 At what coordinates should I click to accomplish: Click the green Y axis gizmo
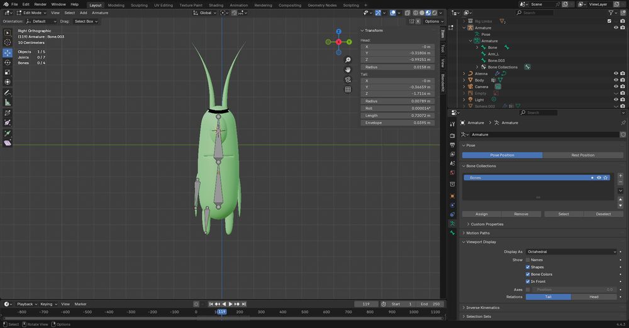(x=349, y=41)
